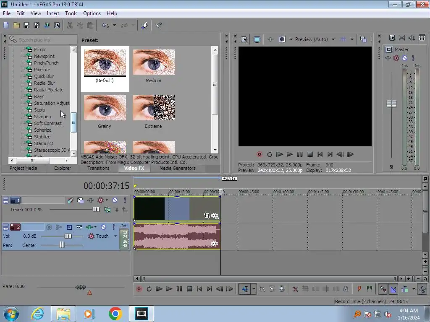The image size is (430, 322).
Task: Toggle preview on external monitor icon
Action: pyautogui.click(x=257, y=39)
